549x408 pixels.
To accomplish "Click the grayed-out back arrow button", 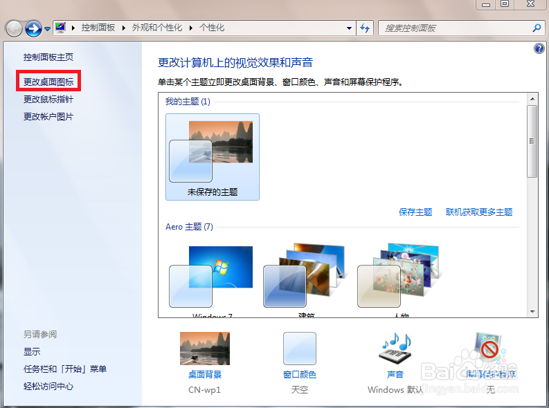I will [x=14, y=28].
